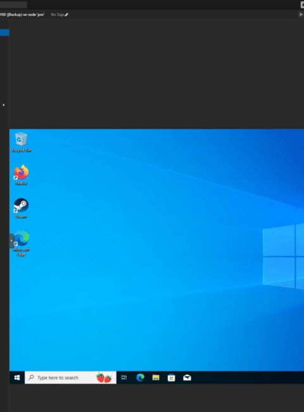
Task: Open the Mail app from the taskbar
Action: [x=187, y=378]
